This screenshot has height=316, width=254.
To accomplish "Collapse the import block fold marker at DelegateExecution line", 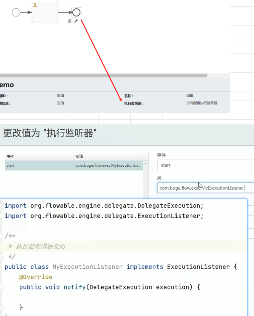I will point(2,206).
